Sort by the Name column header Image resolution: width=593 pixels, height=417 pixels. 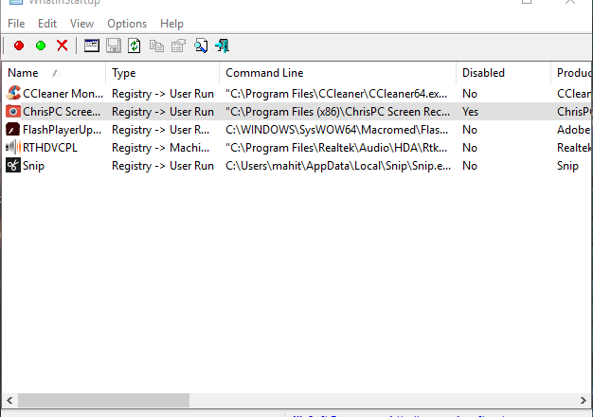click(54, 73)
